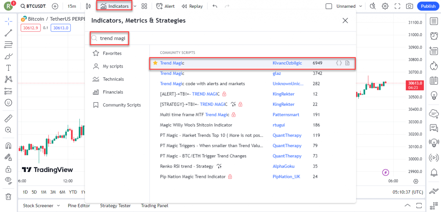Screen dimensions: 441x212
Task: Select the ruler measure tool
Action: 9,118
